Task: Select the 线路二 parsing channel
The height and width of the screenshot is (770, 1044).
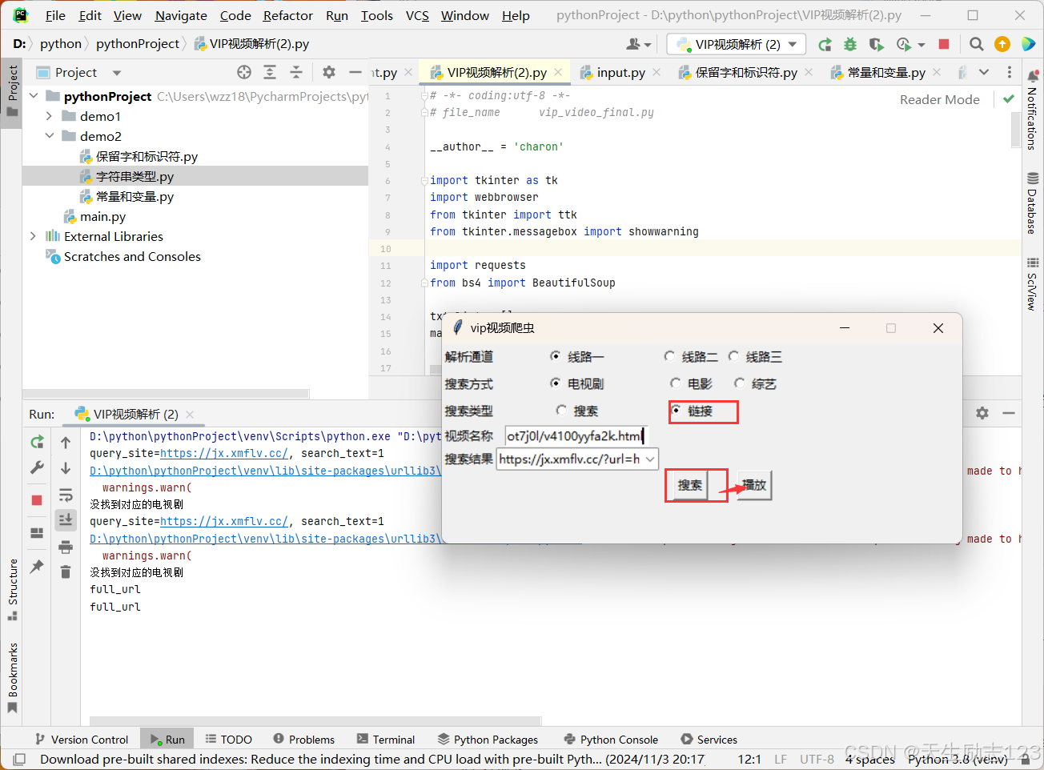Action: [669, 356]
